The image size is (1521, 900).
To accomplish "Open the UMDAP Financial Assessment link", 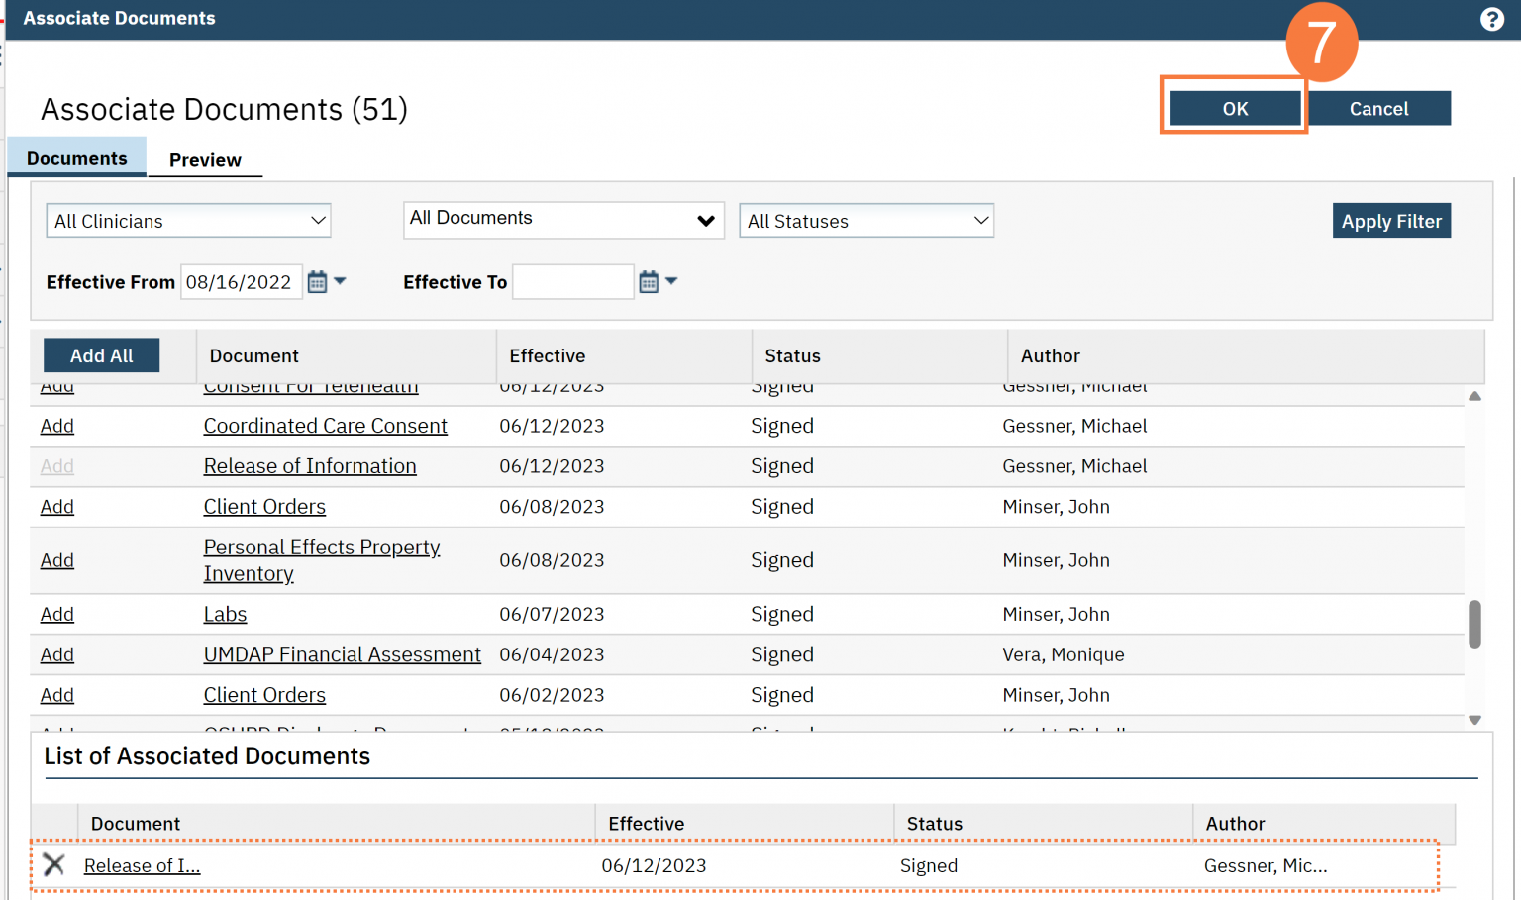I will pos(342,654).
